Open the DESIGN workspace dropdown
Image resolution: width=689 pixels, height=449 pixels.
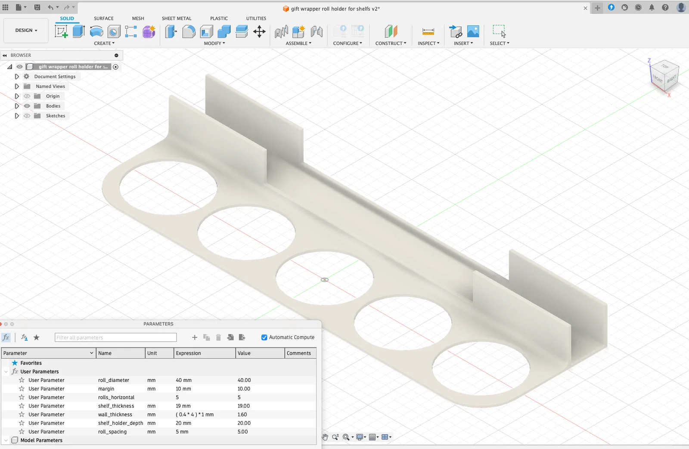coord(26,31)
